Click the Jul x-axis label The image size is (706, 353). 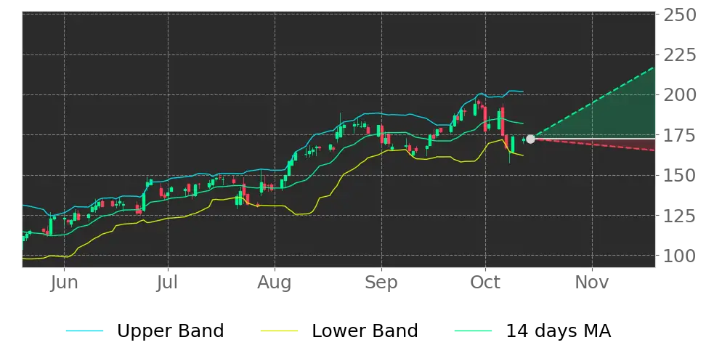tap(168, 283)
